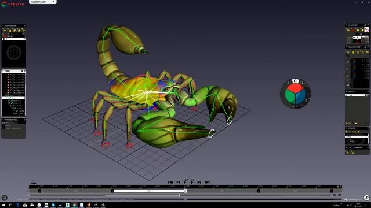Open File Explorer from the taskbar
Viewport: 371px width, 208px height.
coord(25,205)
